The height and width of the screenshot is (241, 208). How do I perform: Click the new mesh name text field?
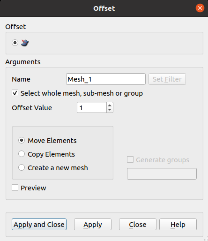[162, 173]
